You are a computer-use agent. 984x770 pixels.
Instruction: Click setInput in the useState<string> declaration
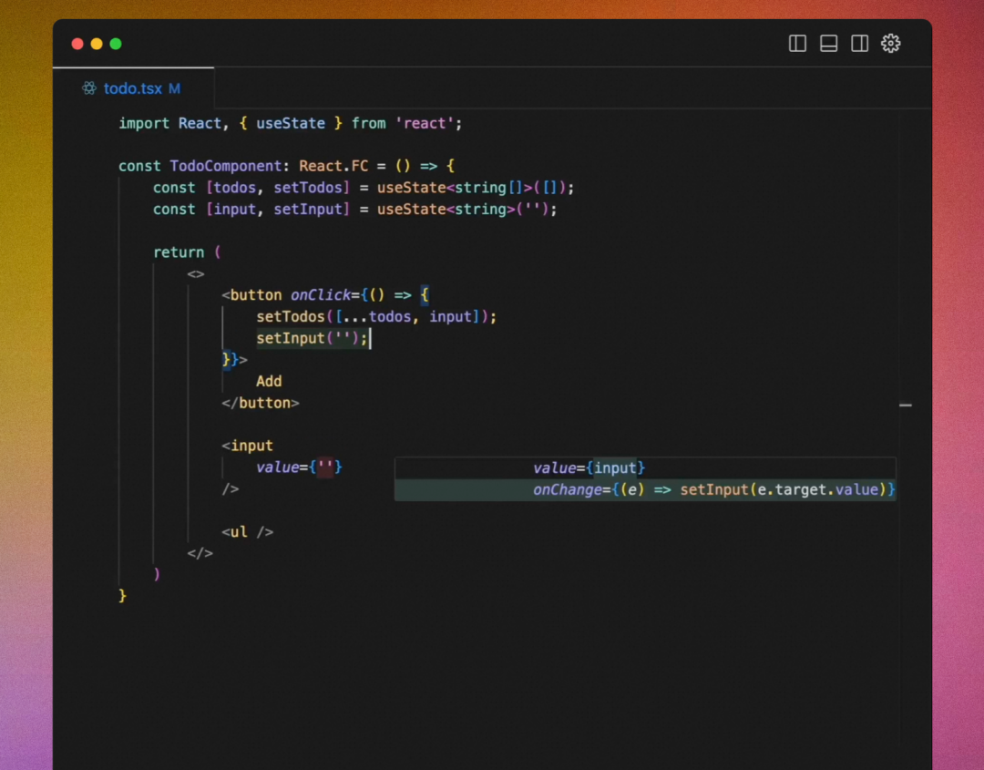[308, 210]
